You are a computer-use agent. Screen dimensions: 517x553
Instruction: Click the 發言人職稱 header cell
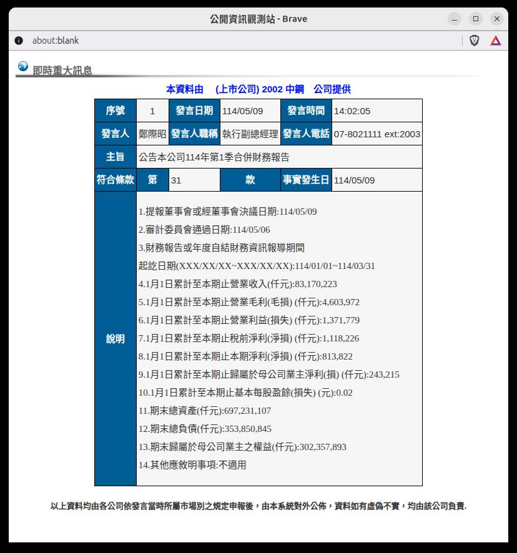coord(194,134)
